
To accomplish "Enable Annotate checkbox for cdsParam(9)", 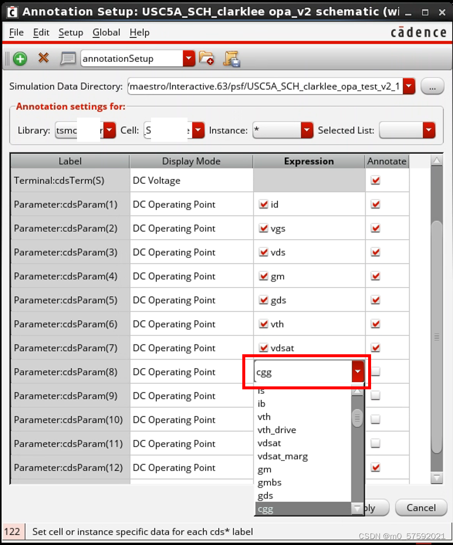I will pos(376,395).
